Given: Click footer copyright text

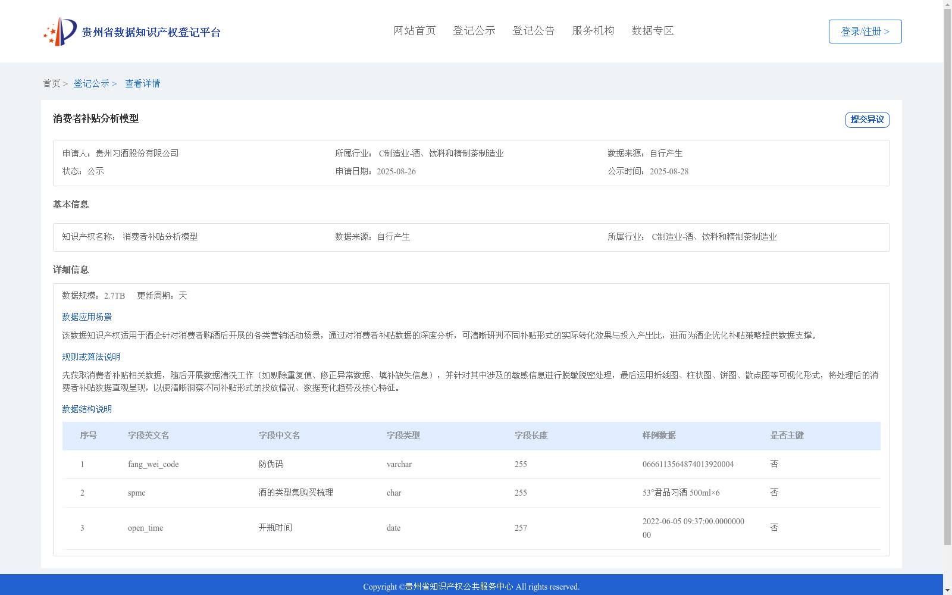Looking at the screenshot, I should point(471,587).
